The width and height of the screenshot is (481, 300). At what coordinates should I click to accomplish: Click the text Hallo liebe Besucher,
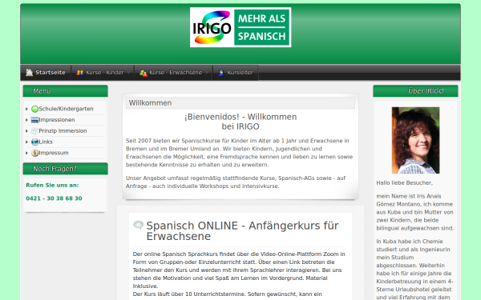click(404, 182)
